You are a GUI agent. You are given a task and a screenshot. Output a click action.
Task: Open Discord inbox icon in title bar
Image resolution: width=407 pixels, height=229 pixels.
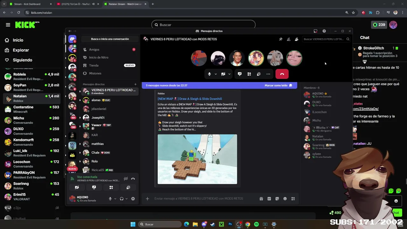pyautogui.click(x=315, y=31)
